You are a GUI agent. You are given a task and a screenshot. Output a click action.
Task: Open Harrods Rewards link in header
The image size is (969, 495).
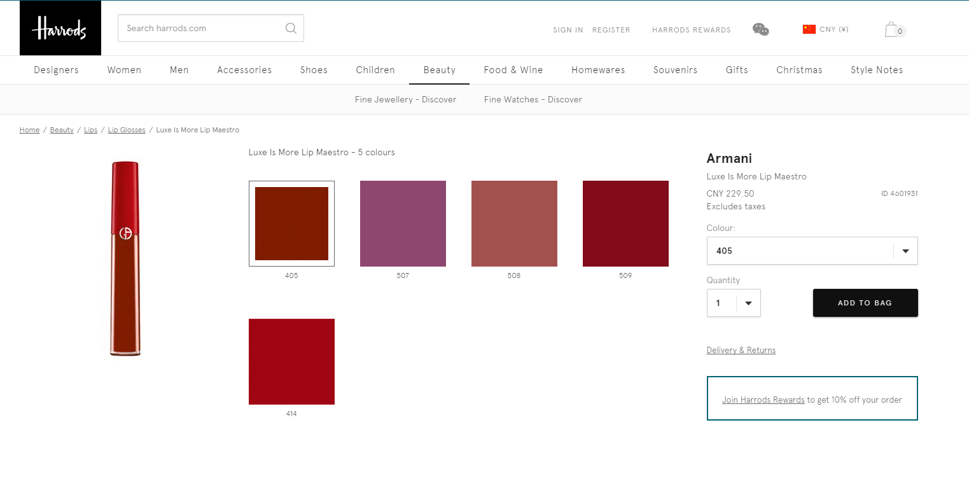pyautogui.click(x=692, y=30)
